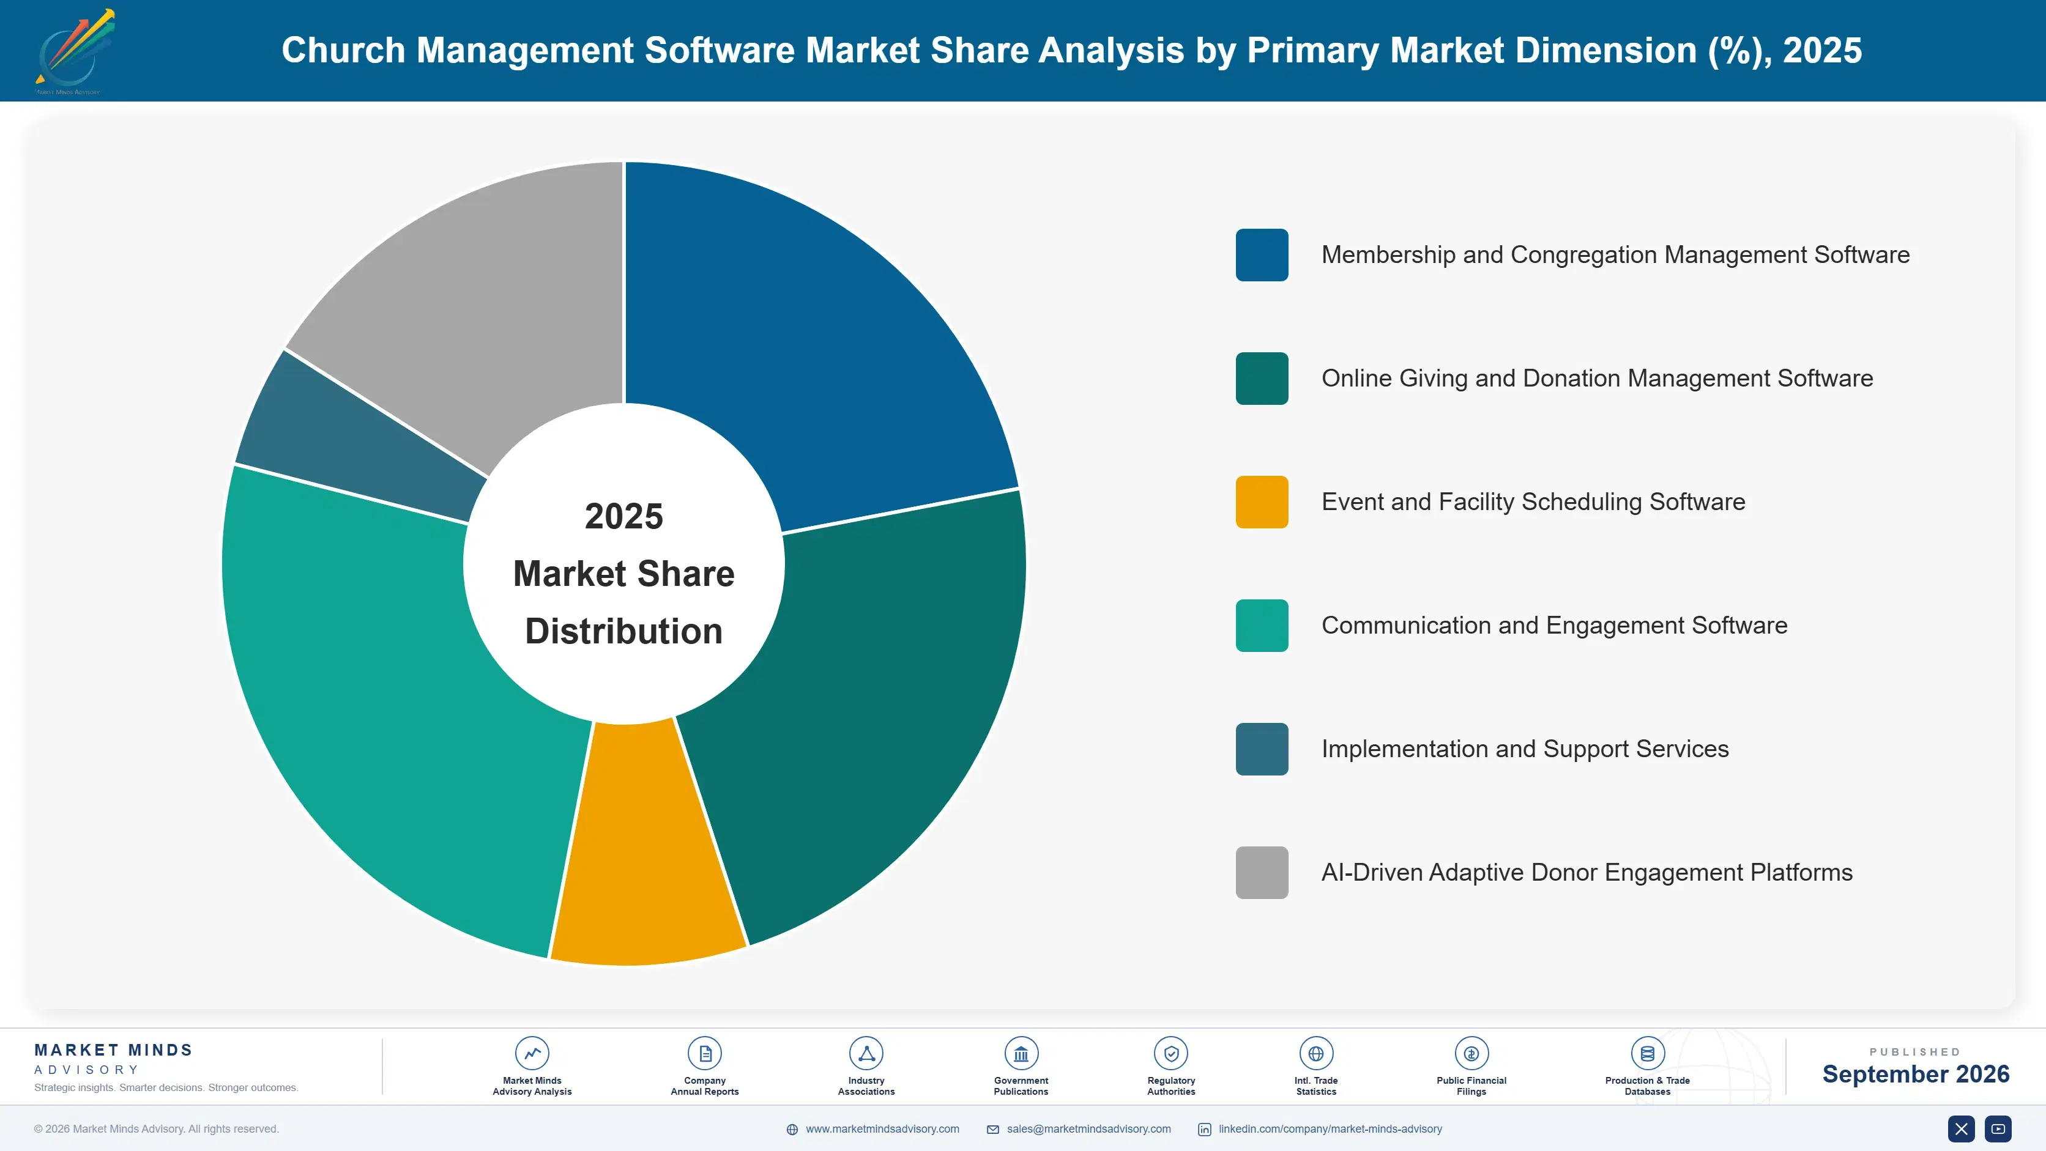Click sales@marketmindsadvisory.com email link
Screen dimensions: 2046x1151
coord(1089,1129)
